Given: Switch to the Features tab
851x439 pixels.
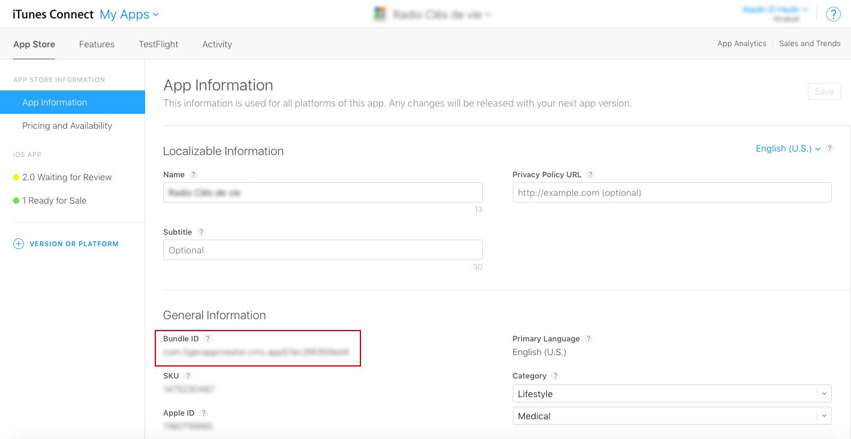Looking at the screenshot, I should 97,44.
